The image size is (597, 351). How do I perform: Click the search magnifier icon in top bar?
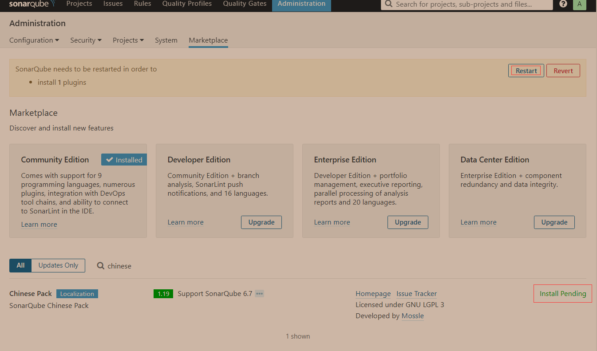389,4
